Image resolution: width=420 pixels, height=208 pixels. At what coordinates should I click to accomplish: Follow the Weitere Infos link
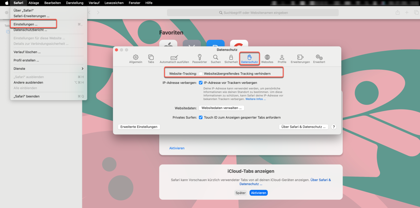pos(256,99)
